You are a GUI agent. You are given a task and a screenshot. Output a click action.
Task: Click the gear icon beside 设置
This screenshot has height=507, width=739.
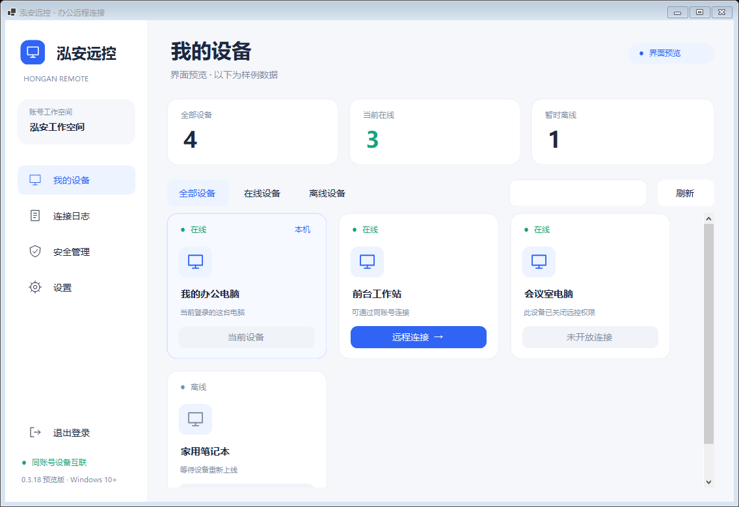click(35, 287)
